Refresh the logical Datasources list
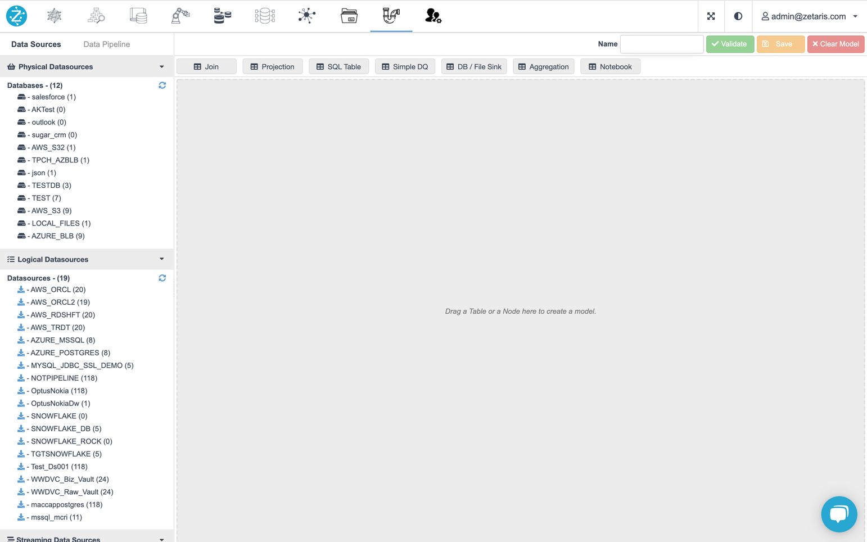Viewport: 867px width, 542px height. tap(162, 278)
